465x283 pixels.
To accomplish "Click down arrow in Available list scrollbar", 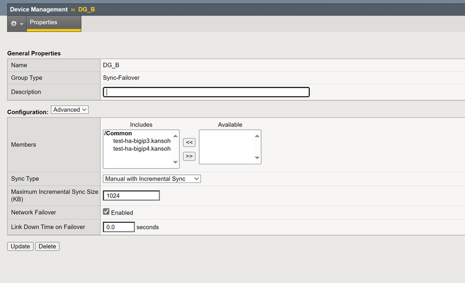I will (257, 158).
